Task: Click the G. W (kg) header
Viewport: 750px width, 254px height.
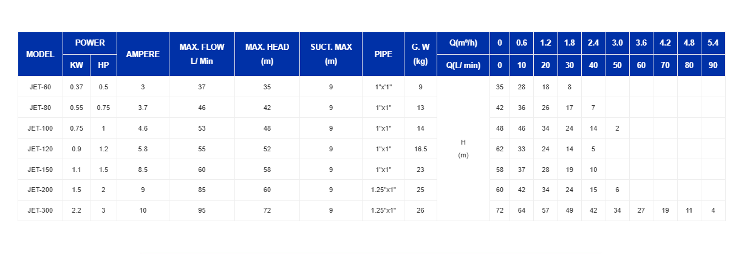Action: (420, 54)
